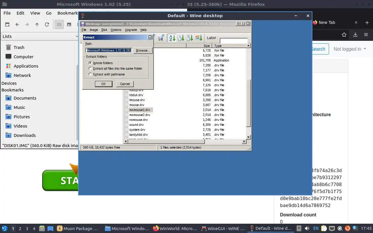This screenshot has width=373, height=233.
Task: Click the orange update notifier tray icon
Action: point(347,228)
